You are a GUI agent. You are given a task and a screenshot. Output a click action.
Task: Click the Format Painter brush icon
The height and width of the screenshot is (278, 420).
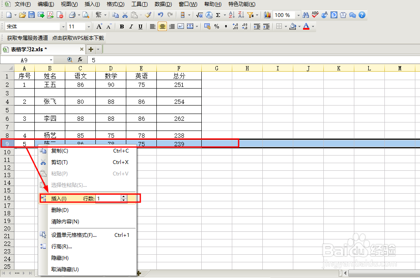(148, 15)
